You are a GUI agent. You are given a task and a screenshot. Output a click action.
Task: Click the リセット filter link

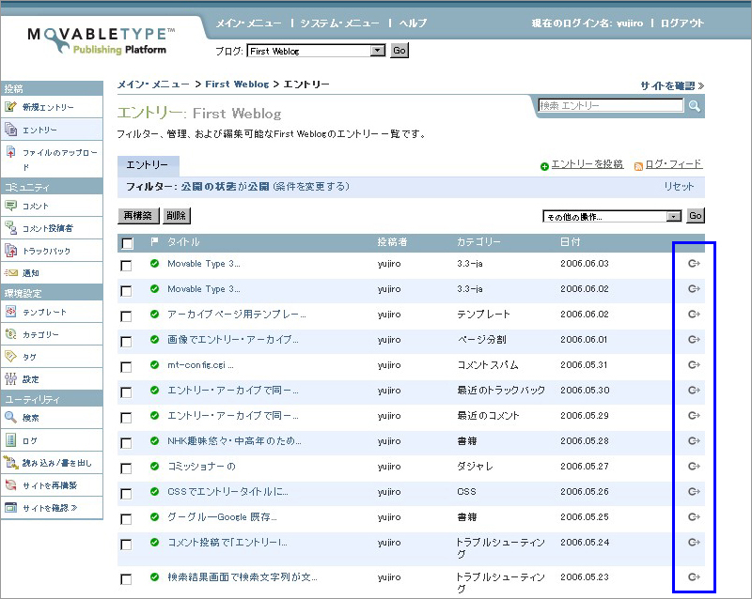pyautogui.click(x=679, y=187)
